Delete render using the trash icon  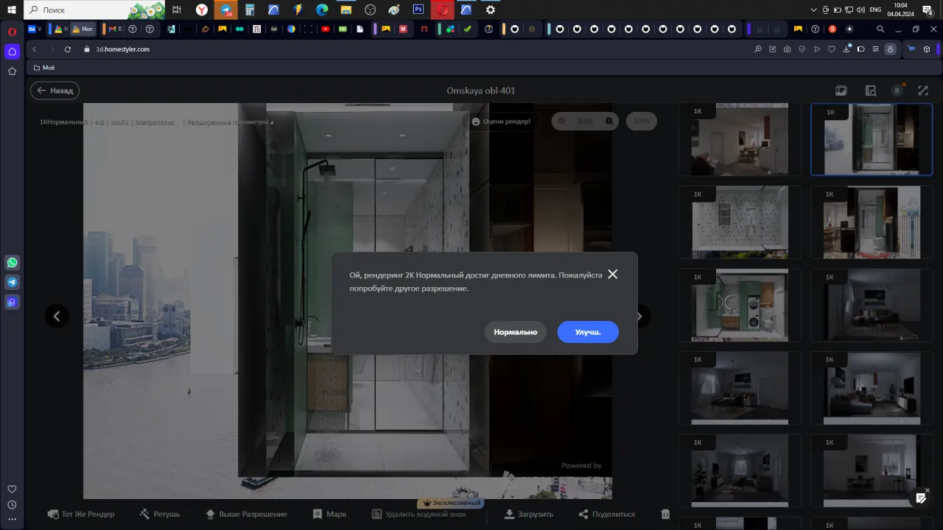665,514
